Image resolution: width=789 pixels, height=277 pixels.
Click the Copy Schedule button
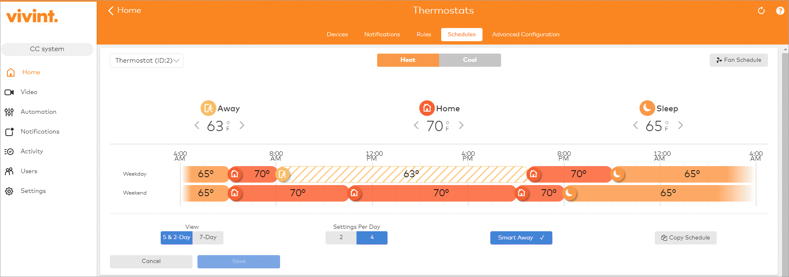tap(685, 238)
